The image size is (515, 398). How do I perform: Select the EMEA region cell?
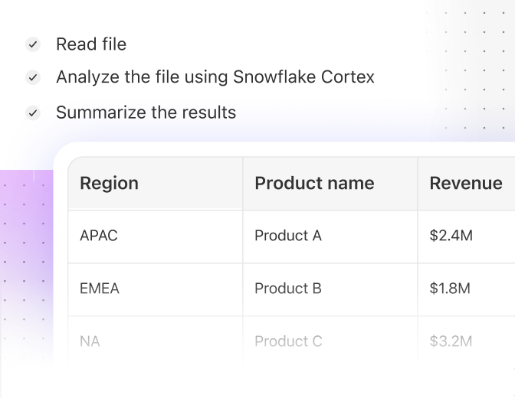pyautogui.click(x=156, y=289)
